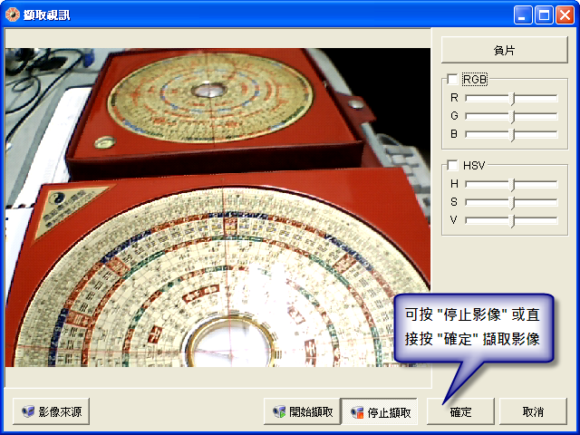This screenshot has height=435, width=580.
Task: Click the 擷取視訊 title bar text
Action: click(46, 15)
